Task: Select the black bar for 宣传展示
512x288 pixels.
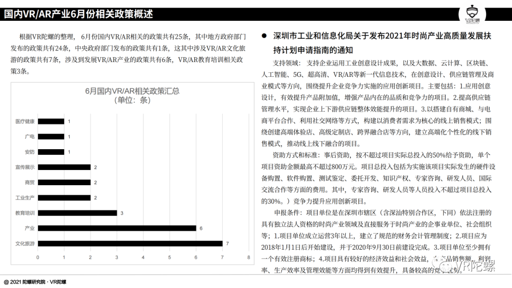Action: pyautogui.click(x=64, y=167)
